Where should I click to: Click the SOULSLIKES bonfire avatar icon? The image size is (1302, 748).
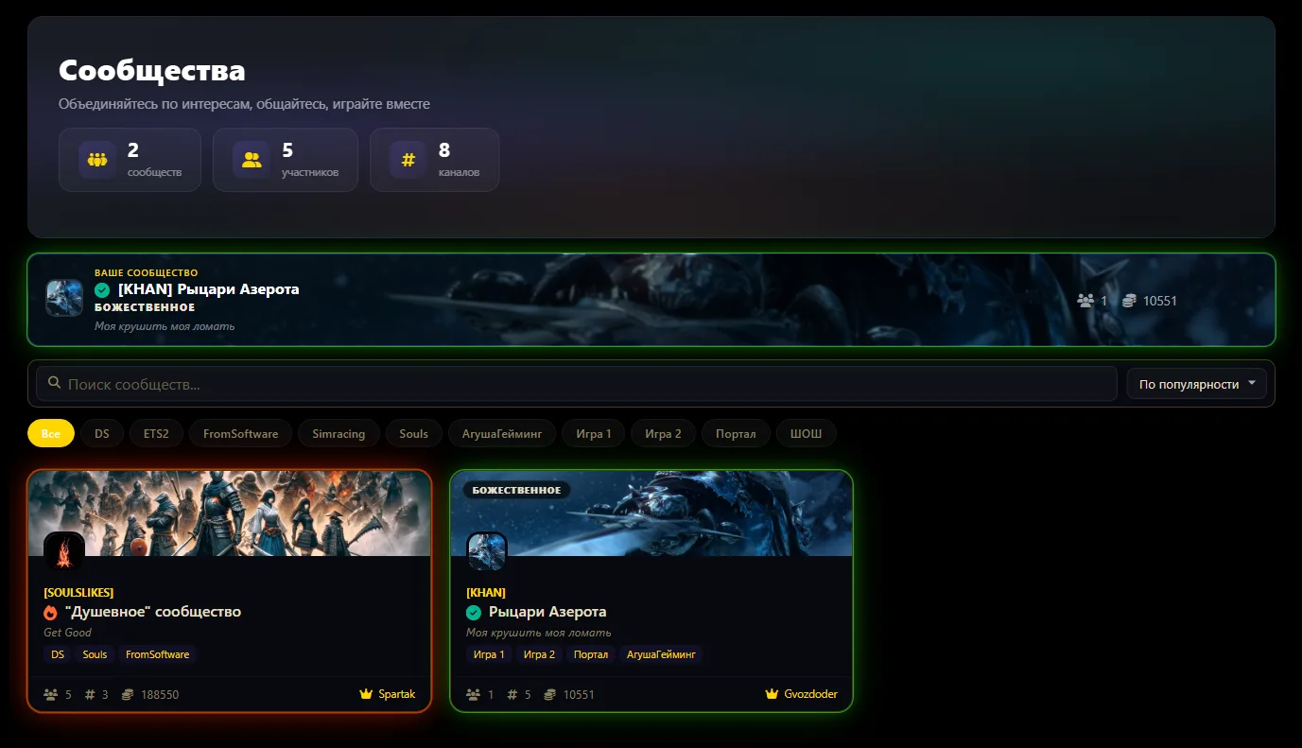point(64,551)
